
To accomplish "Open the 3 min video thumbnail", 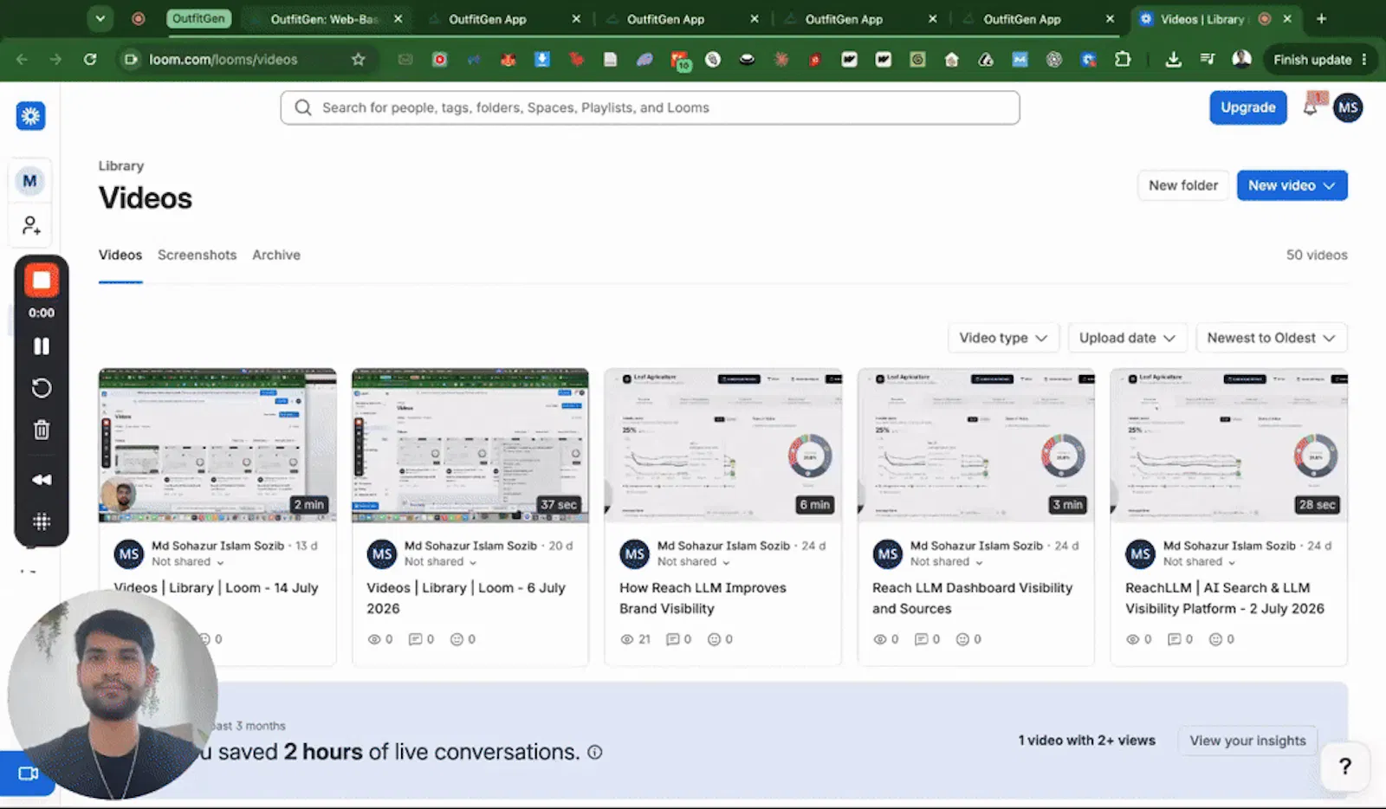I will point(976,445).
